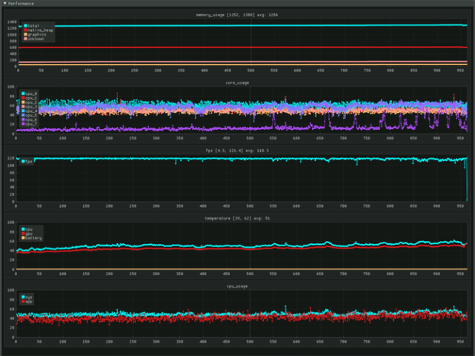Click the unknown memory color swatch

pyautogui.click(x=26, y=39)
